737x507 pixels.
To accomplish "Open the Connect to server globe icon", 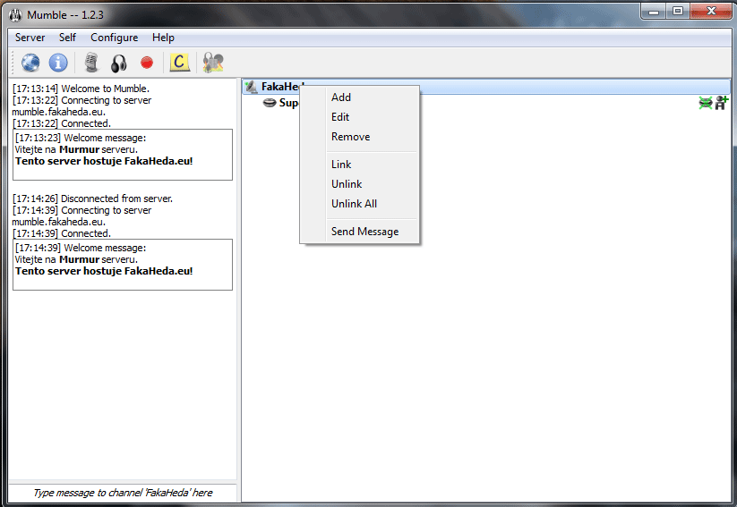I will pyautogui.click(x=30, y=63).
